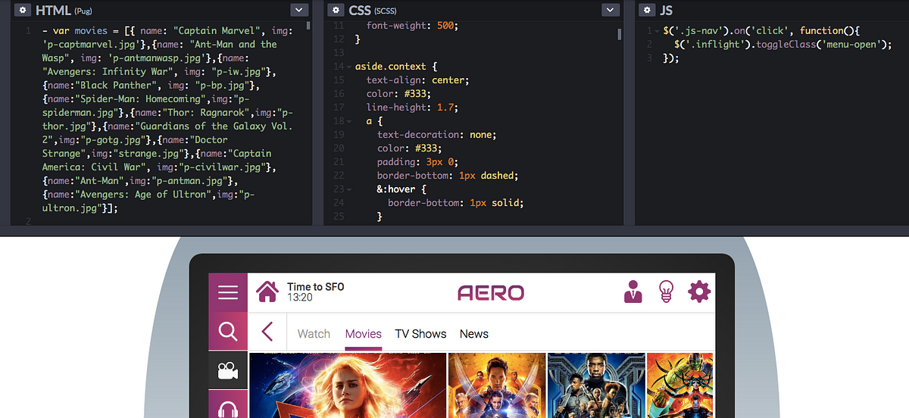
Task: Toggle the light bulb icon
Action: pyautogui.click(x=666, y=292)
